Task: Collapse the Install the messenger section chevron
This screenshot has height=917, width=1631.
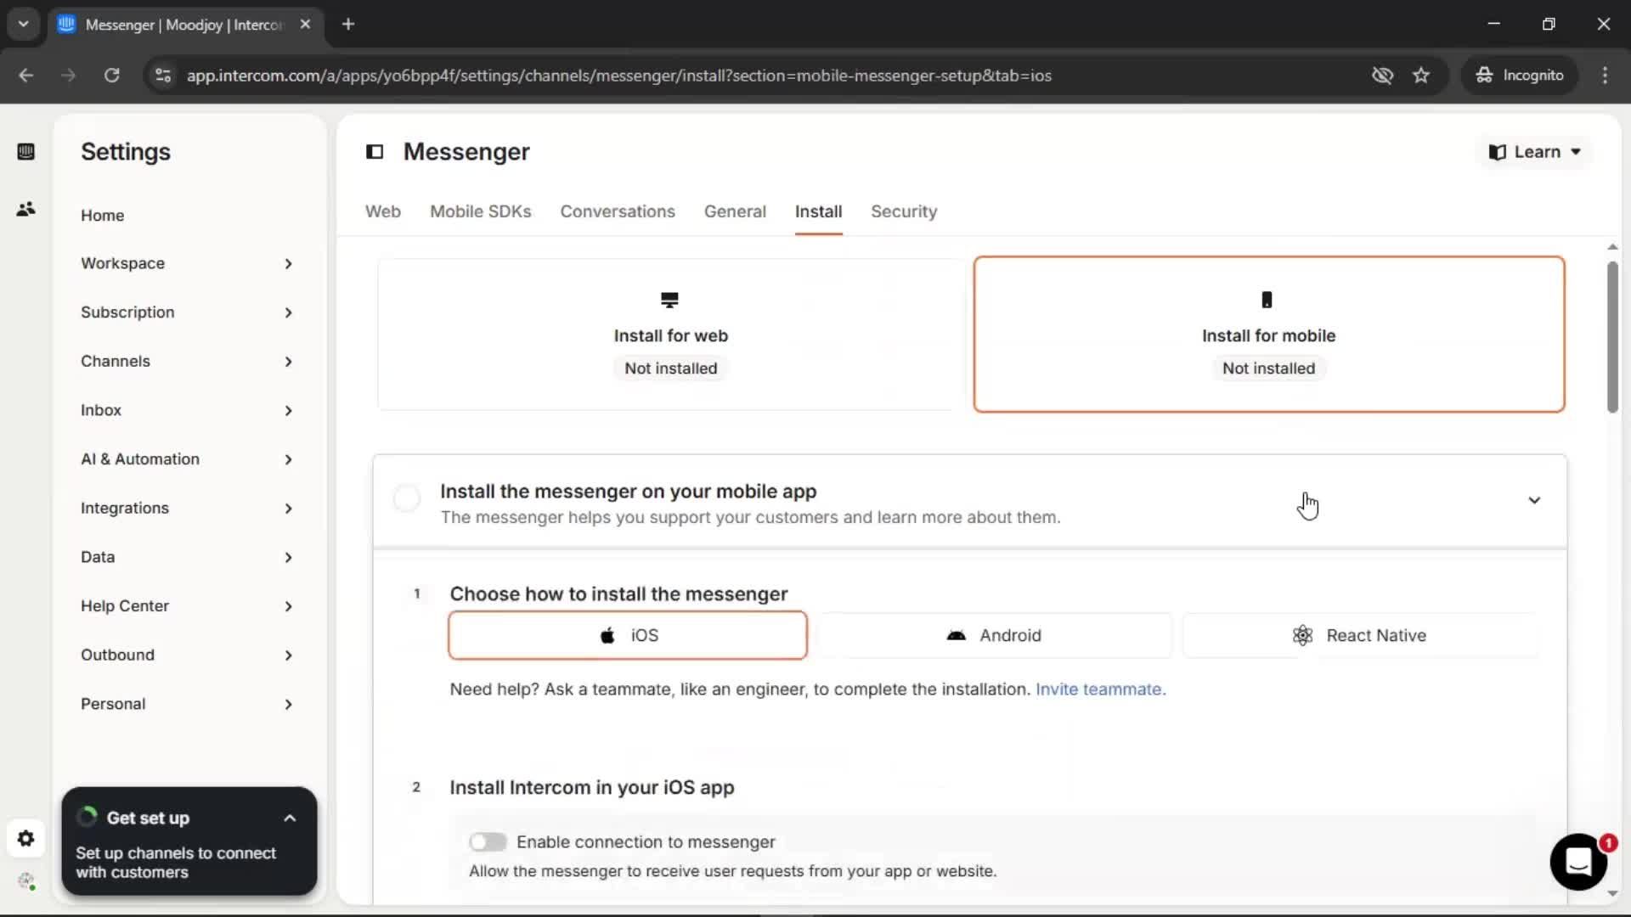Action: (1534, 501)
